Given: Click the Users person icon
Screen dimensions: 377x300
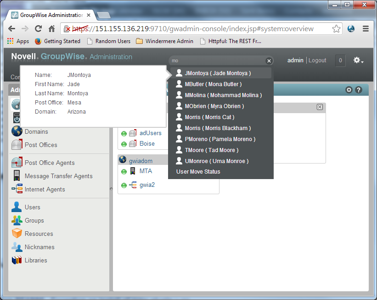Looking at the screenshot, I should click(17, 207).
